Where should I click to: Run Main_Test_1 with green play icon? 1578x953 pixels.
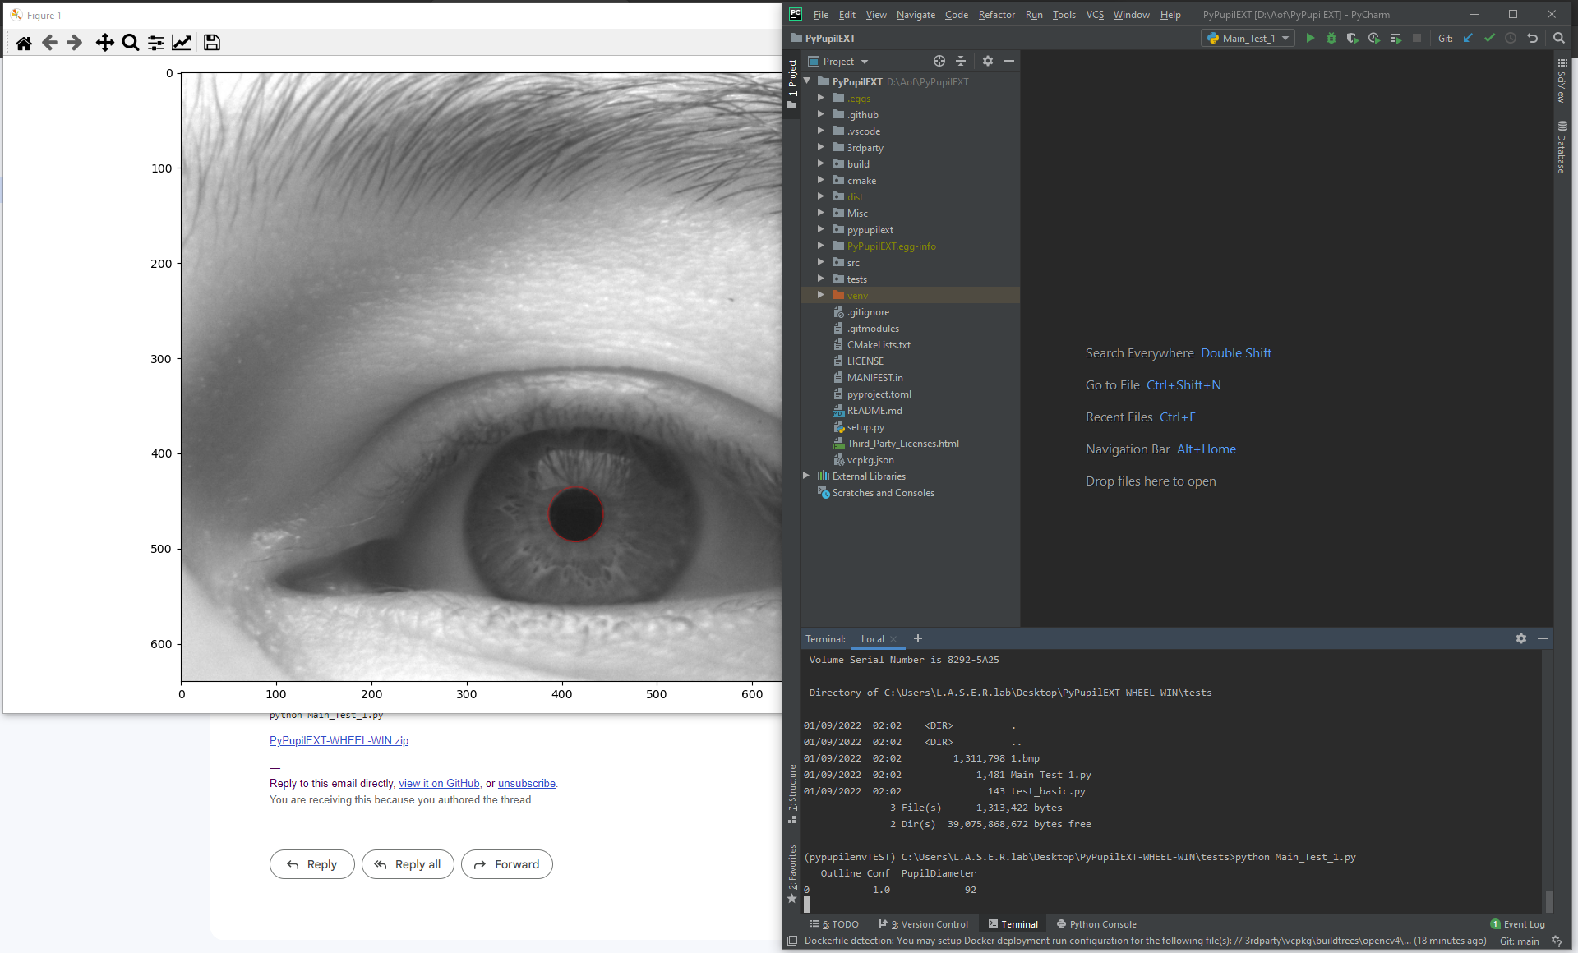(1310, 38)
